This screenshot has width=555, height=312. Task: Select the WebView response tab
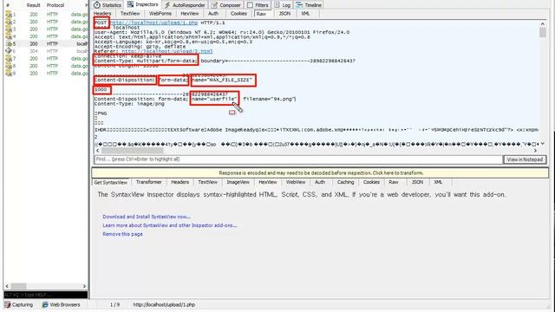coord(296,182)
